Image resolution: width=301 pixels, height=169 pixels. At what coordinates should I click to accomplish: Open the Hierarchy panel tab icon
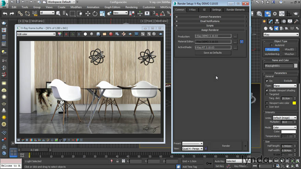coord(277,21)
